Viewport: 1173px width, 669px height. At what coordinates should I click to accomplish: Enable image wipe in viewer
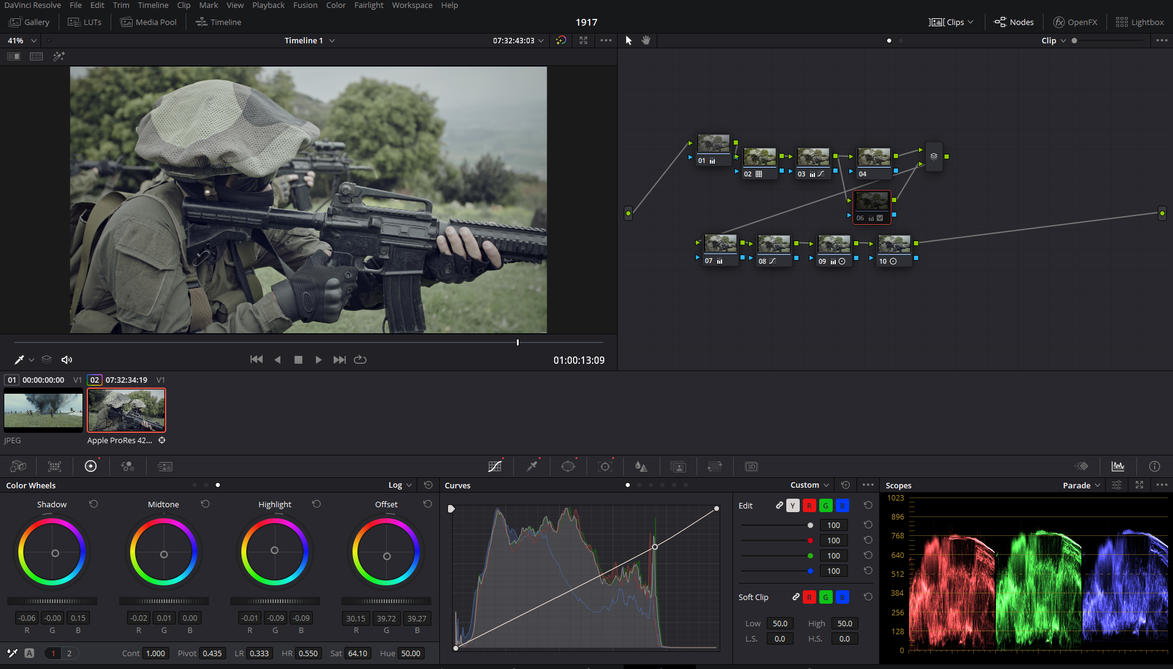(13, 56)
